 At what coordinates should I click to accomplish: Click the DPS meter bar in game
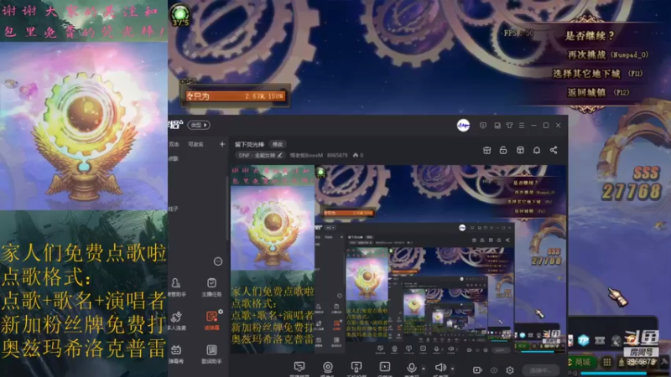pos(235,96)
